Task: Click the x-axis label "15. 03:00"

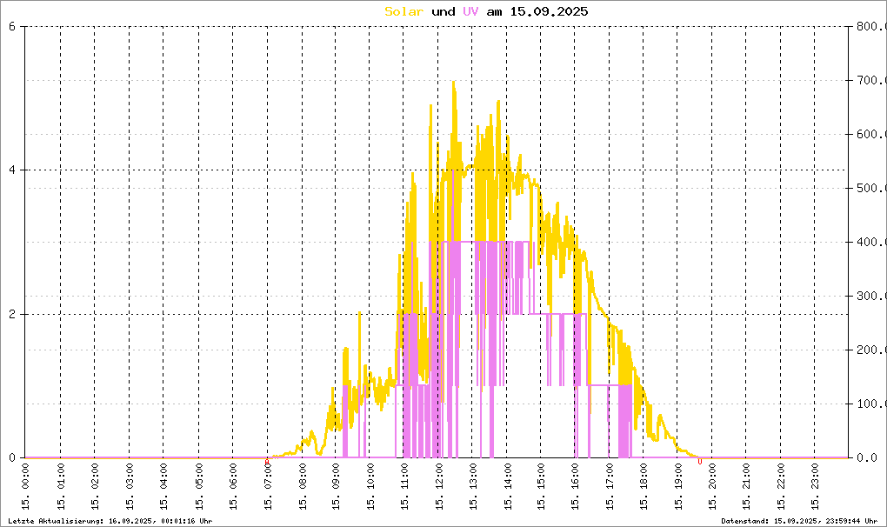Action: pos(129,487)
